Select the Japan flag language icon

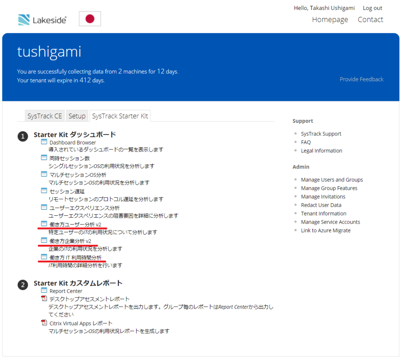[x=90, y=19]
